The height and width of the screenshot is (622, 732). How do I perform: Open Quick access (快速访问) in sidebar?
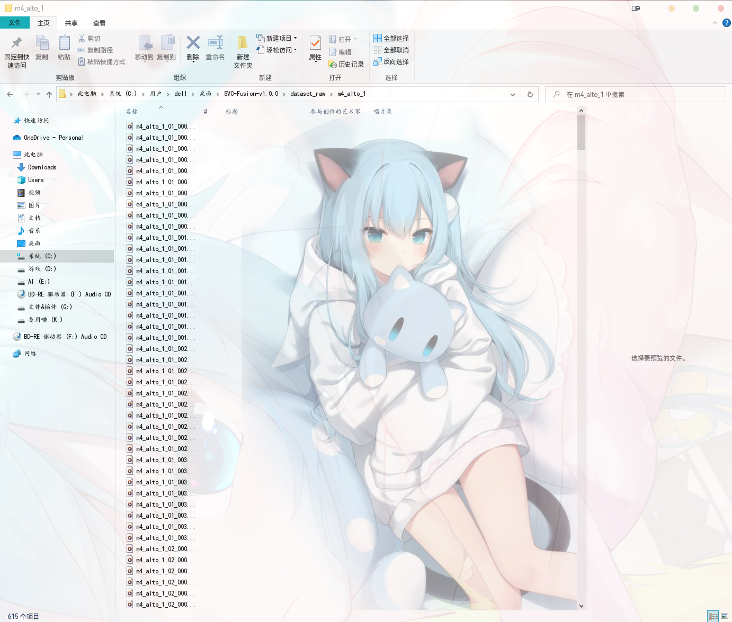tap(31, 121)
